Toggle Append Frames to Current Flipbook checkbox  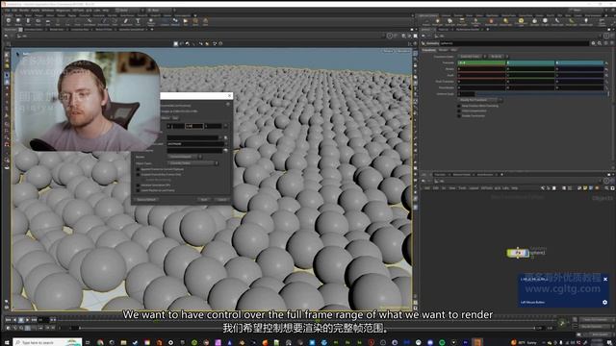tap(138, 169)
